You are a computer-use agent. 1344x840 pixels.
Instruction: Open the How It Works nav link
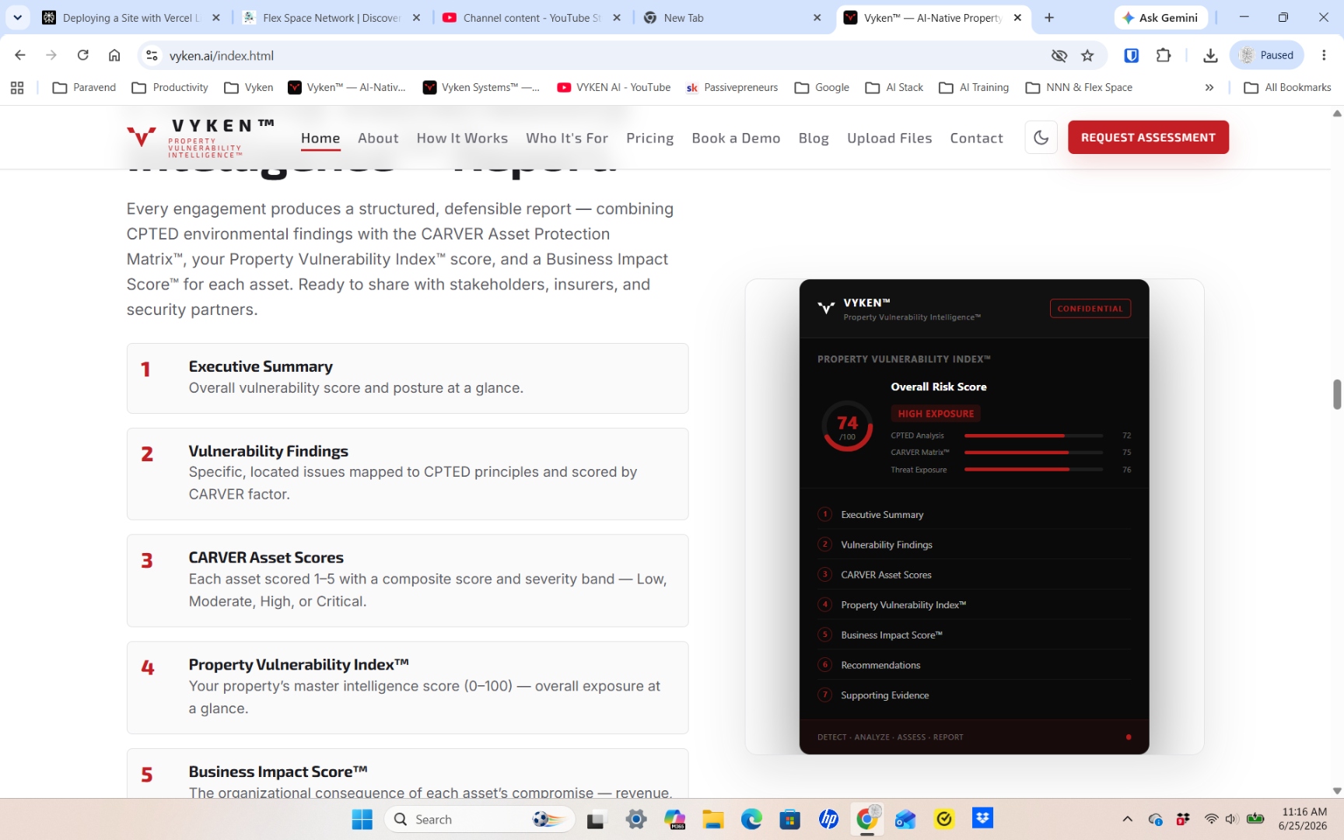[x=462, y=138]
